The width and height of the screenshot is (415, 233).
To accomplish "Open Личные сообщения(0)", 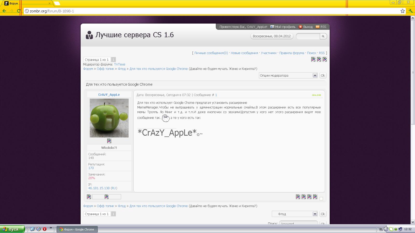I will coord(211,53).
